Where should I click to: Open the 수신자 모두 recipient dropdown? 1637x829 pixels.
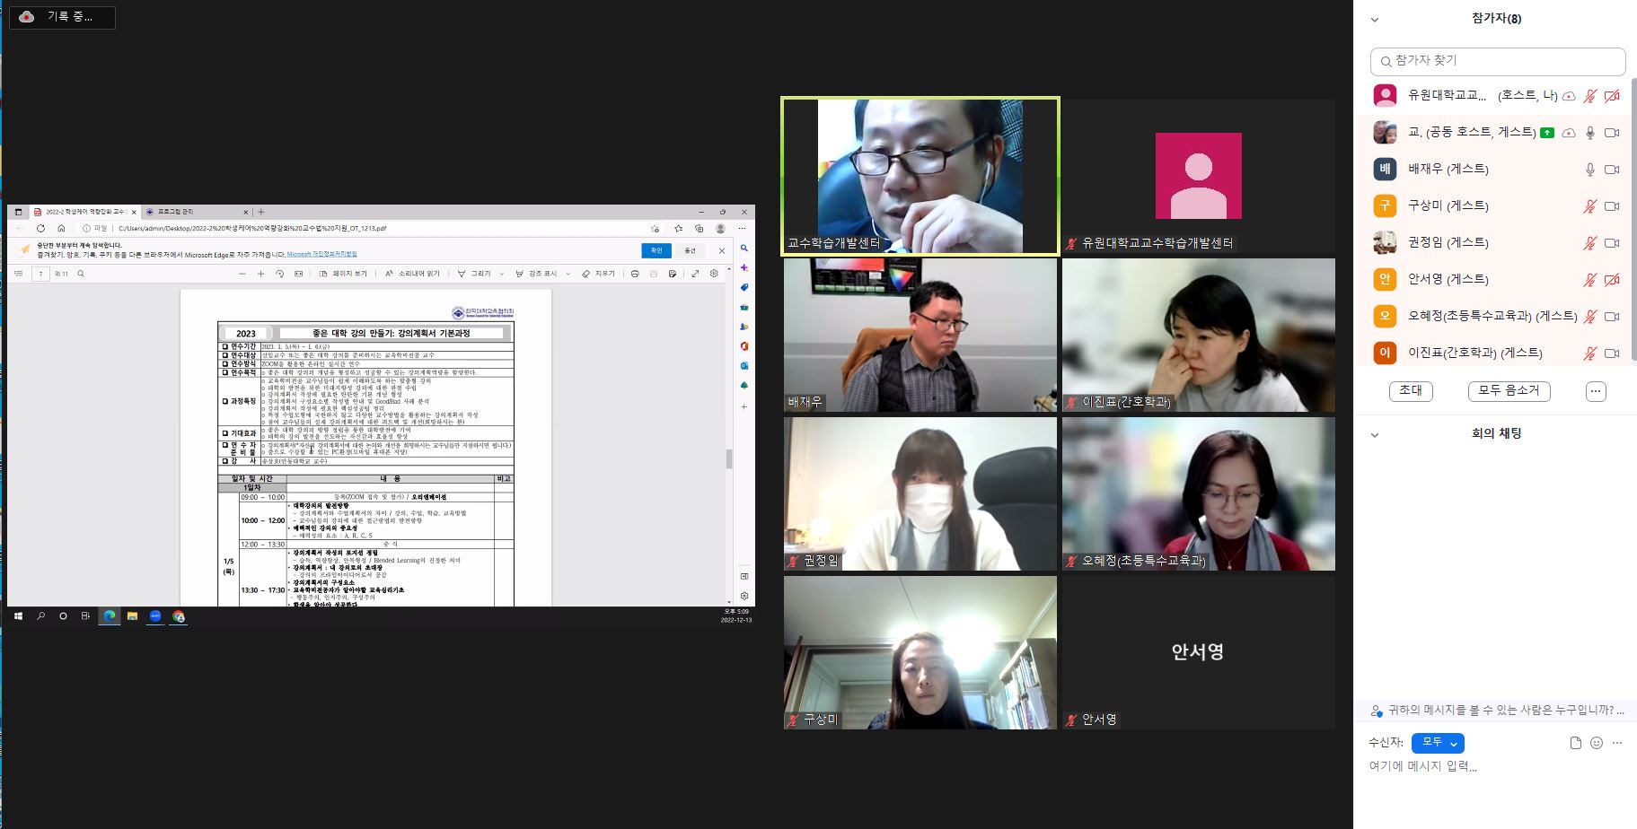[1438, 743]
